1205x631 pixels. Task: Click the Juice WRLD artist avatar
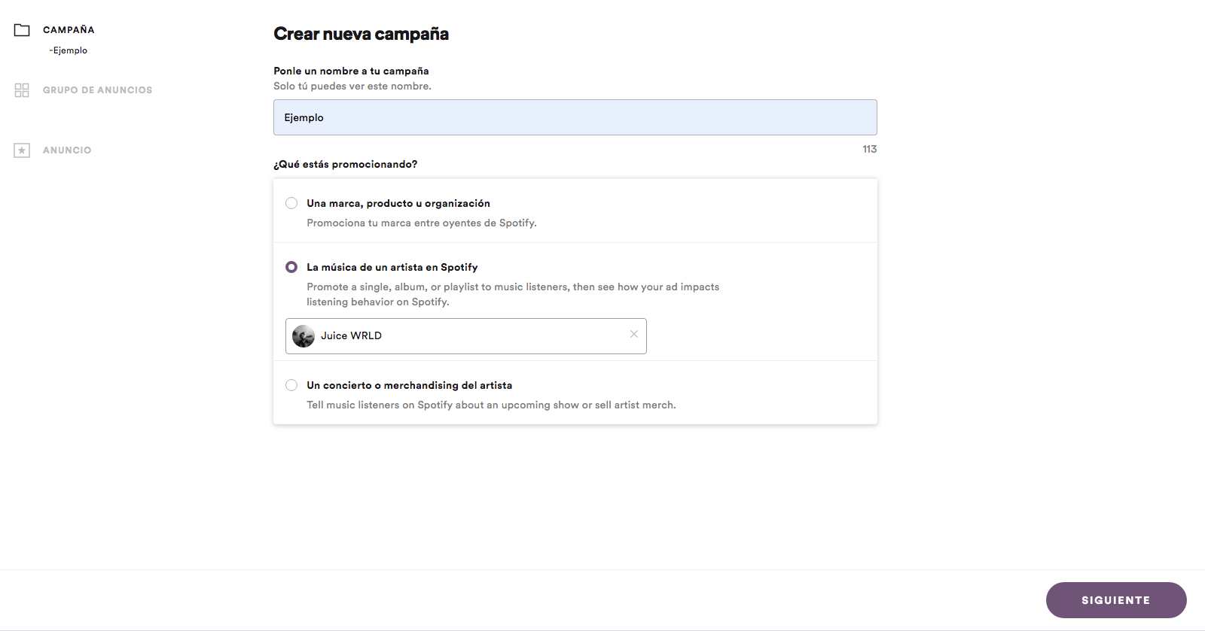click(x=304, y=336)
